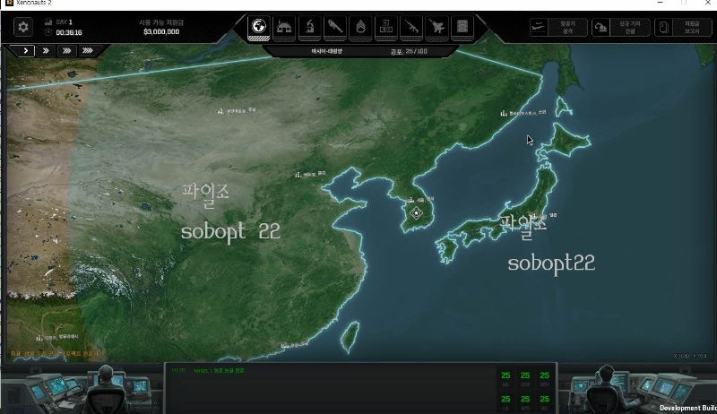This screenshot has height=414, width=717.
Task: Click the 아시아-태평양 region name label
Action: (326, 51)
